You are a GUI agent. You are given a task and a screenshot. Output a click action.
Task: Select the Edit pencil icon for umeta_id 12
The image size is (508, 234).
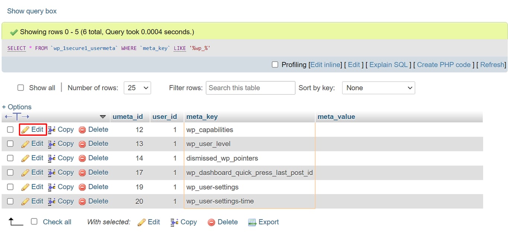pos(25,129)
